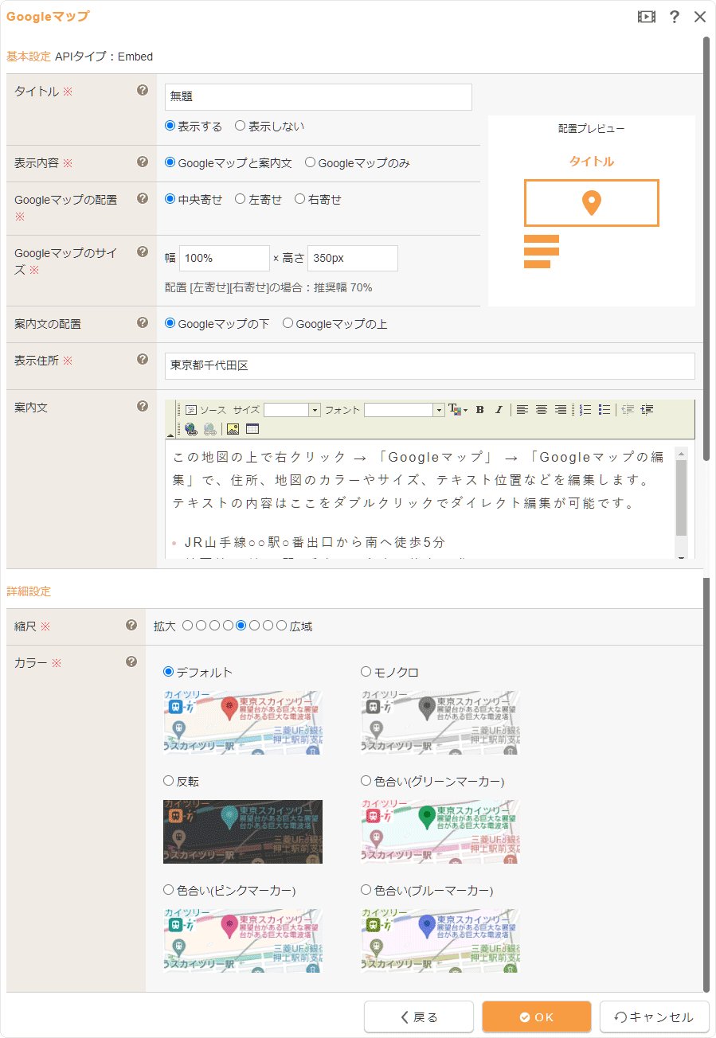
Task: Set 縮尺 to the widest 広域 radio
Action: [x=281, y=626]
